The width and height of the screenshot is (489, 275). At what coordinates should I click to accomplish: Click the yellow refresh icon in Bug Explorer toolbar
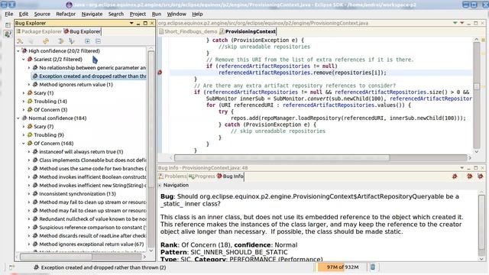tap(46, 41)
